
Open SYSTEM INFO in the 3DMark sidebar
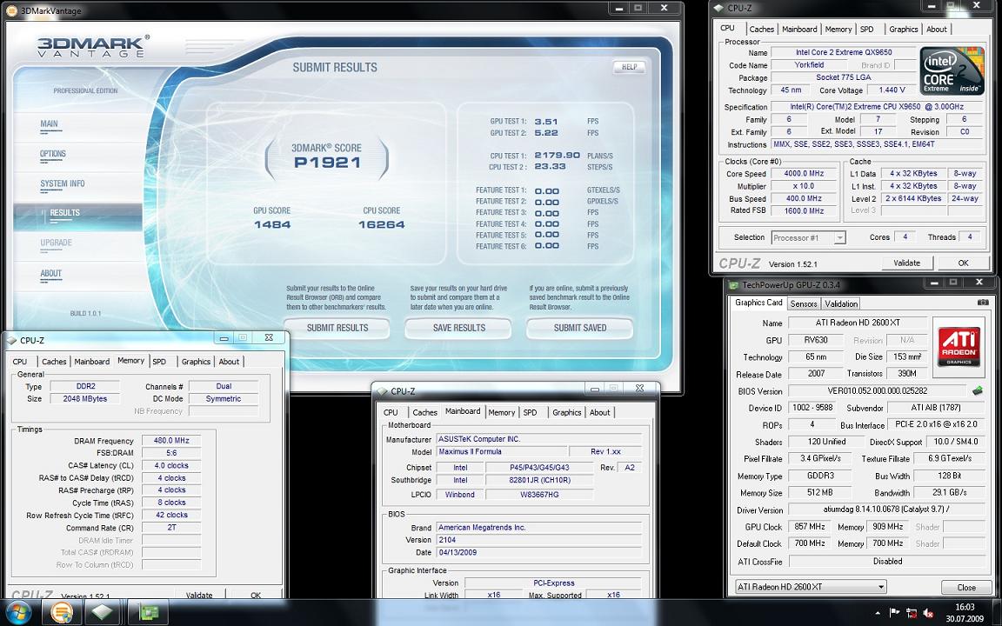pyautogui.click(x=63, y=184)
